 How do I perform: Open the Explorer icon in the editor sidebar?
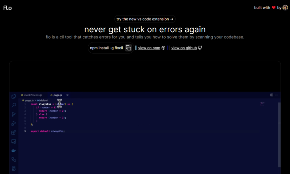coord(14,96)
